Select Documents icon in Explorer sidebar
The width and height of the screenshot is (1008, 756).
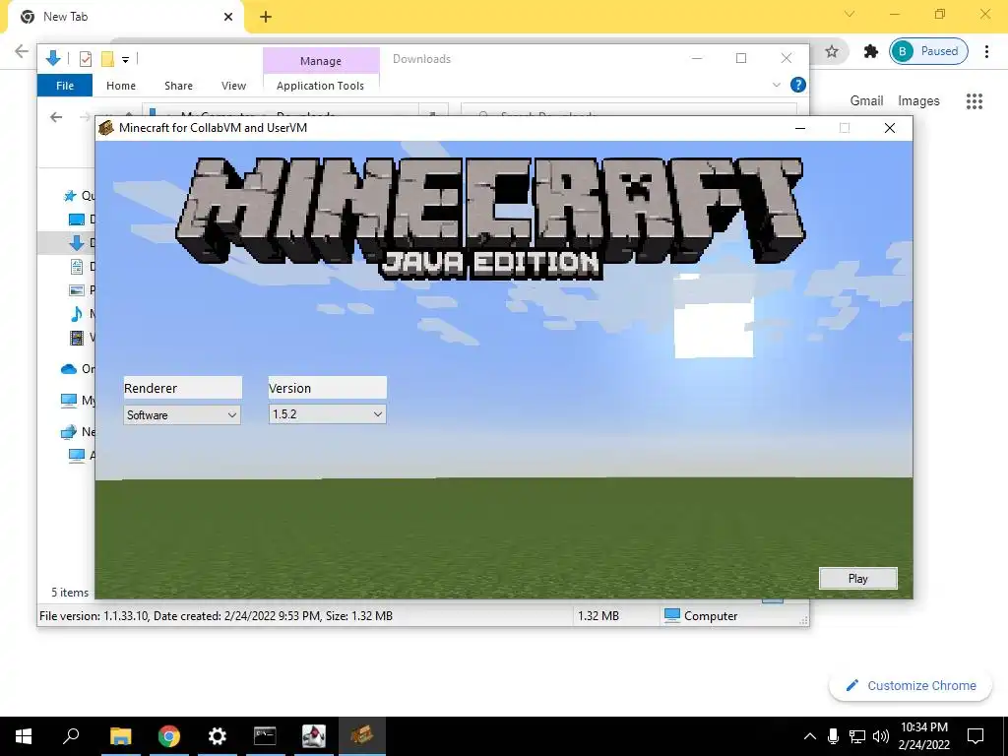(77, 266)
